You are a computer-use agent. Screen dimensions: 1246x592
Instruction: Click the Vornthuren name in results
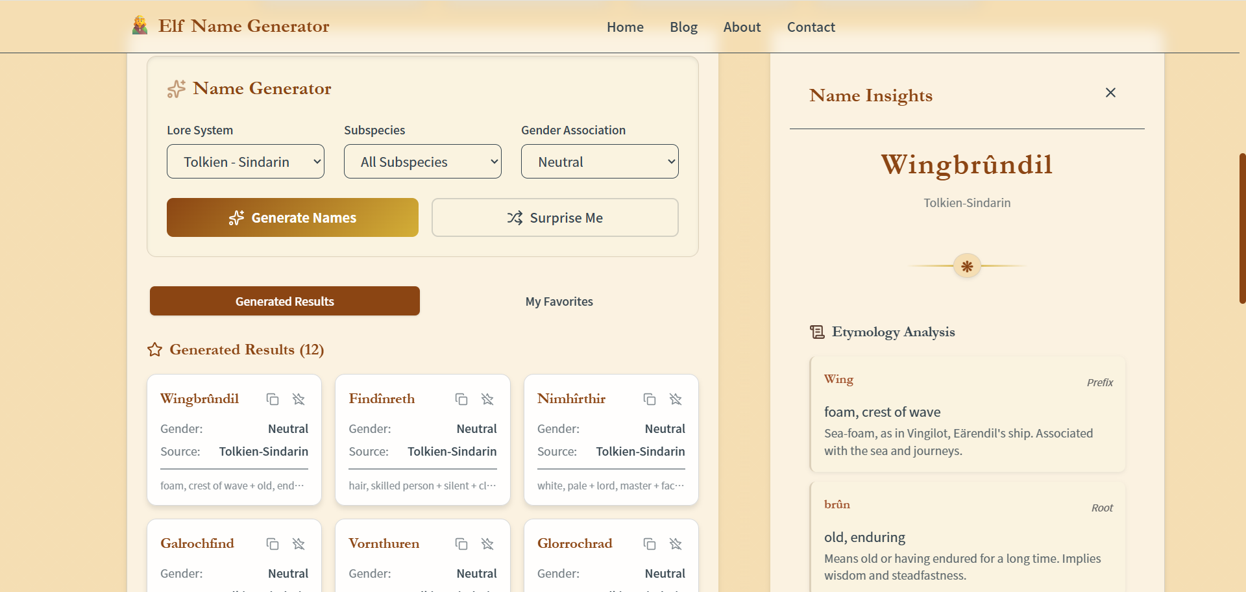(x=384, y=543)
